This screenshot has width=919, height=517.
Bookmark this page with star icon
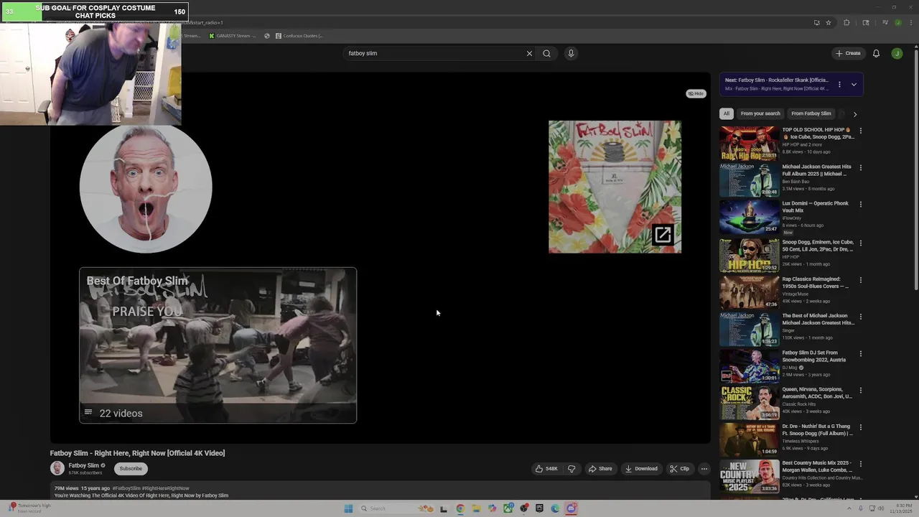click(x=829, y=22)
